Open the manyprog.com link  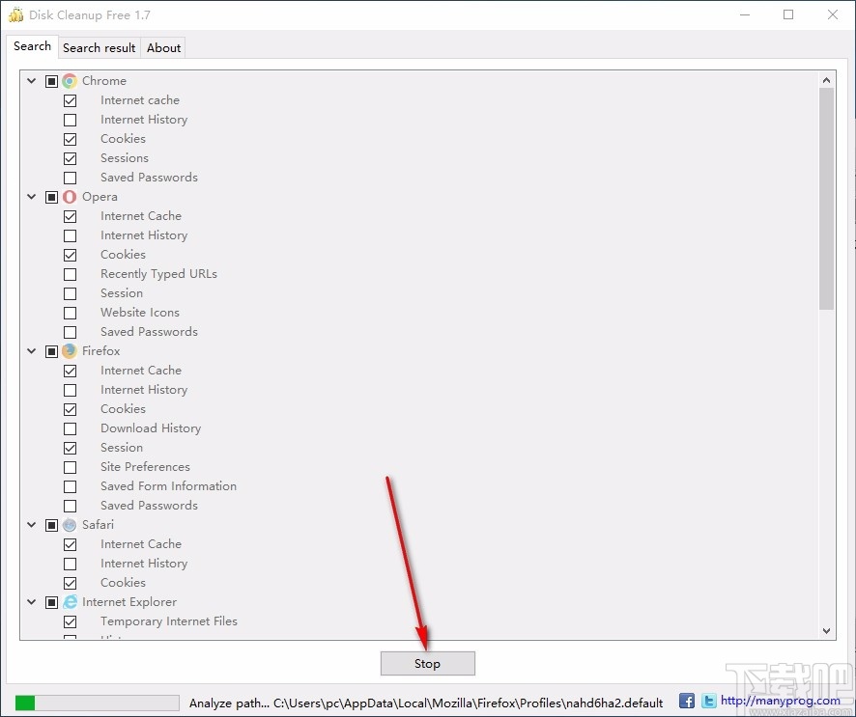coord(780,701)
